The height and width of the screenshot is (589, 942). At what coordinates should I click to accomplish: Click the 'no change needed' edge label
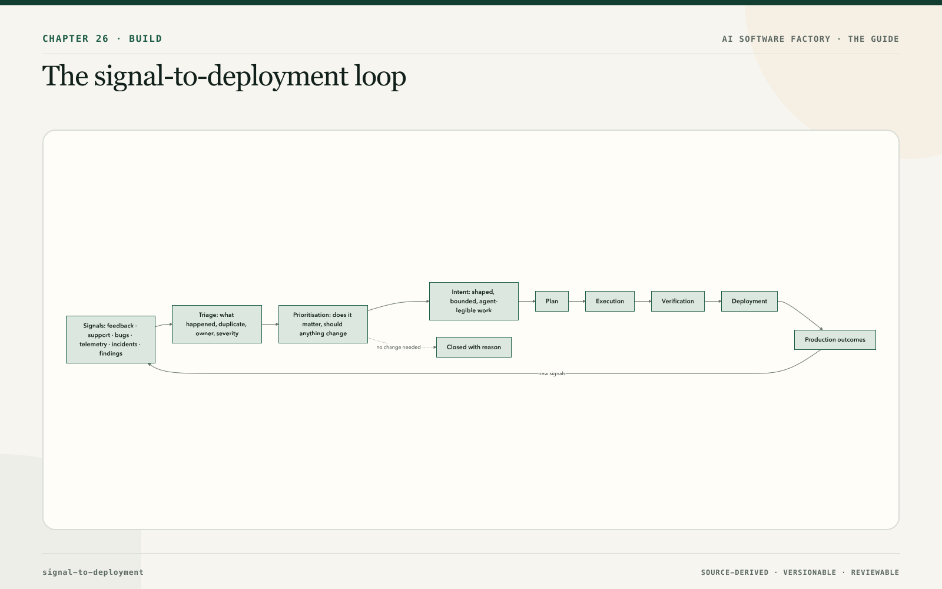[x=399, y=348]
